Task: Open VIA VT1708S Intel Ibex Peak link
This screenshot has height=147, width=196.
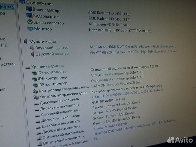Action: (133, 52)
